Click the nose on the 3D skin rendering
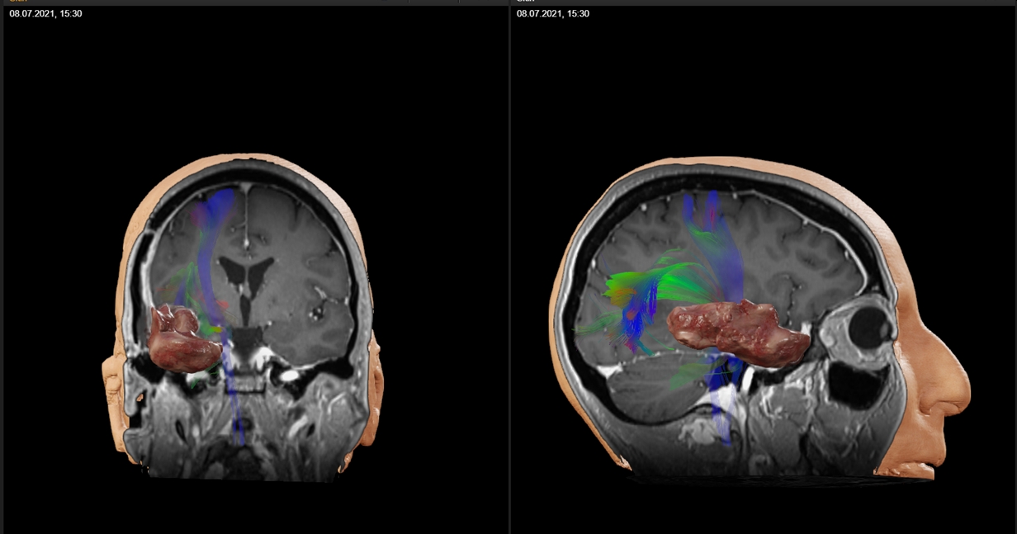The height and width of the screenshot is (534, 1017). [956, 396]
